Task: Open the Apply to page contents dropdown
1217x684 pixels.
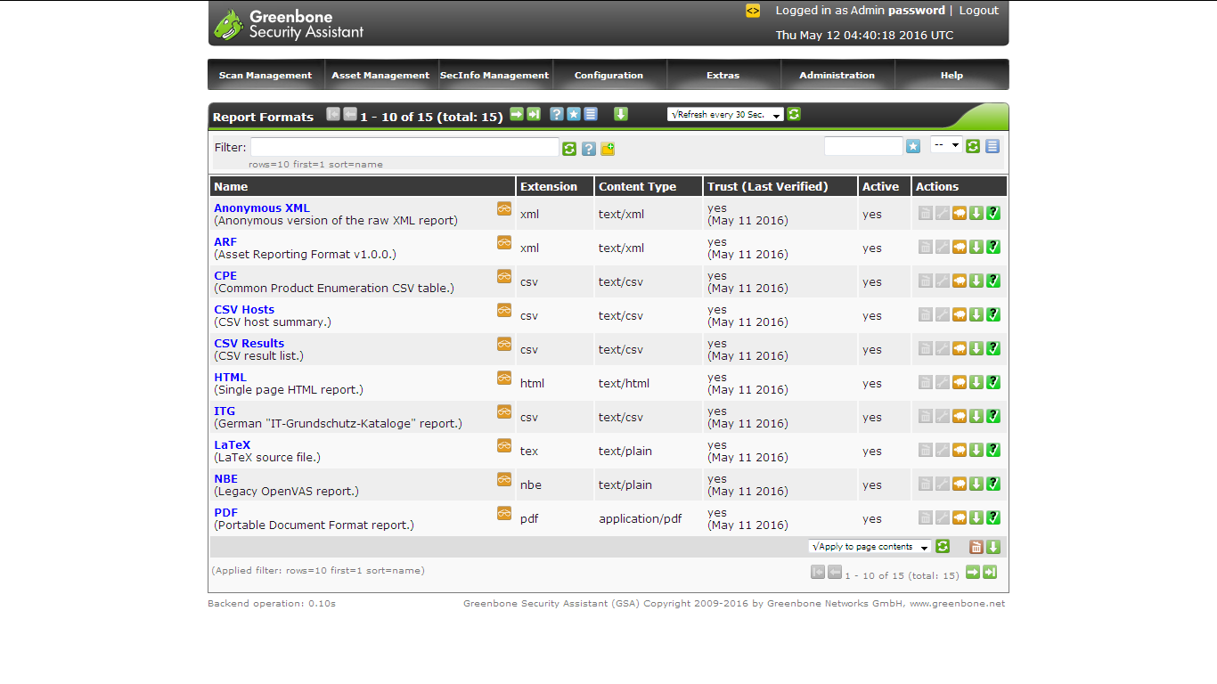Action: point(870,547)
